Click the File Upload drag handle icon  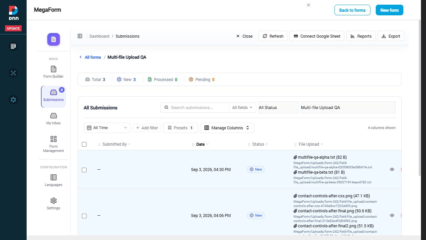tap(296, 145)
